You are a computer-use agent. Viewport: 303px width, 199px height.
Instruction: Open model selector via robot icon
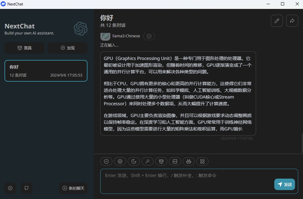(189, 161)
